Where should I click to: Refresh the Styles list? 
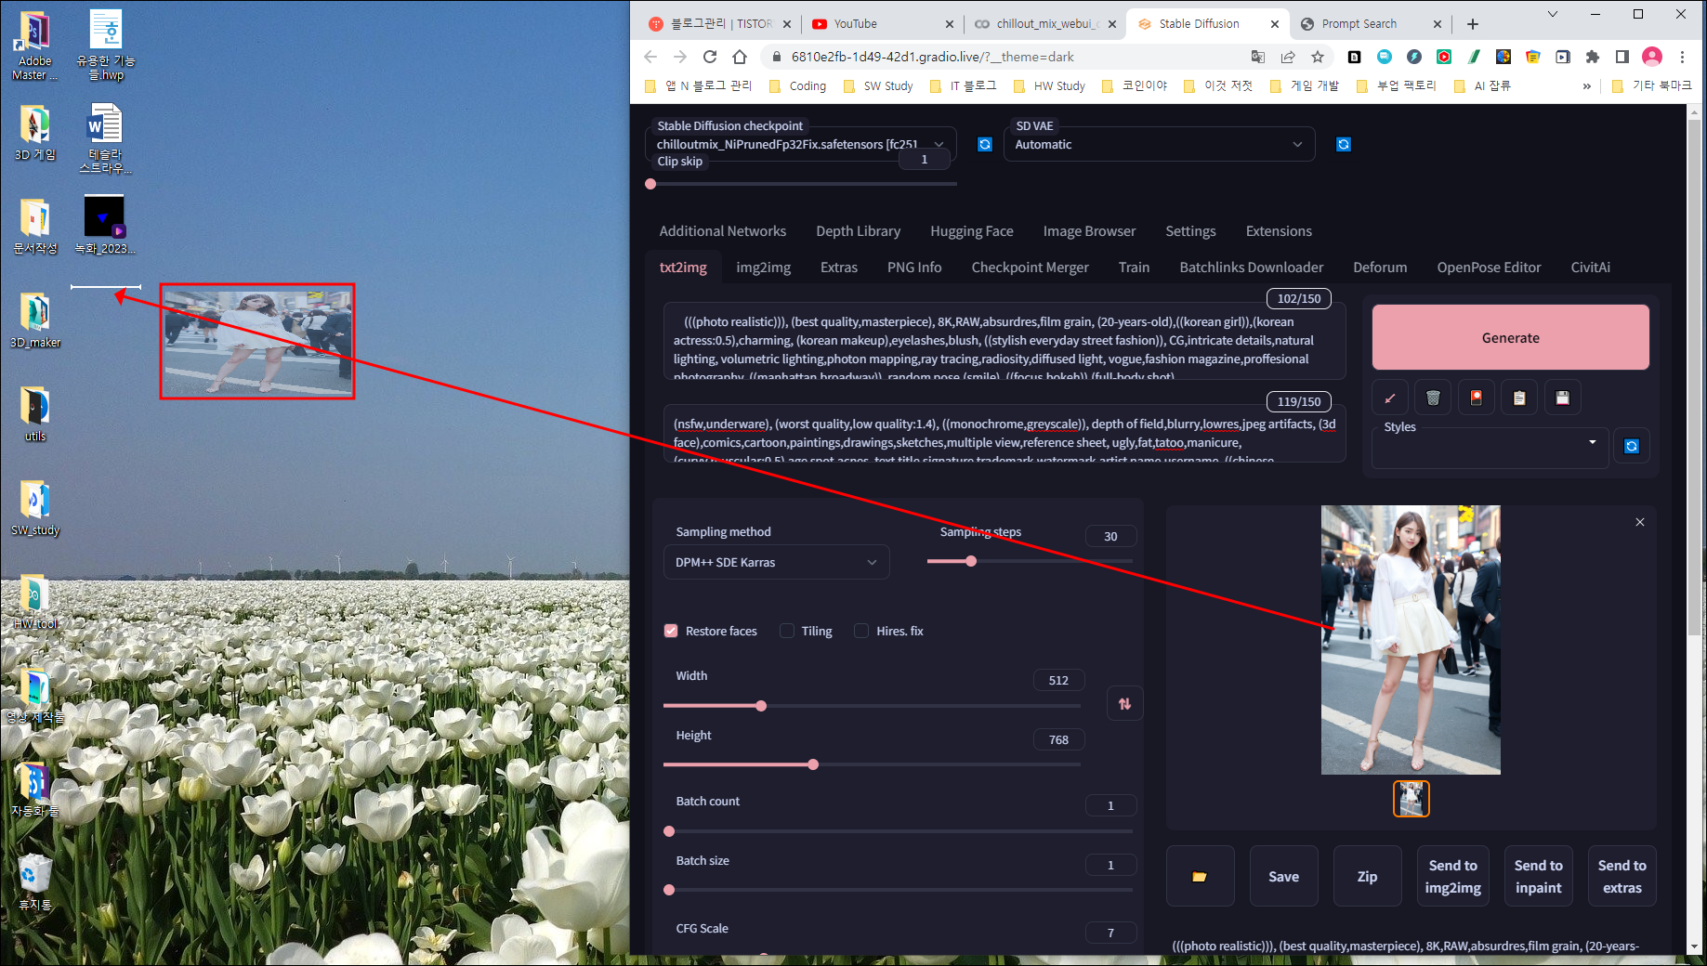point(1632,447)
